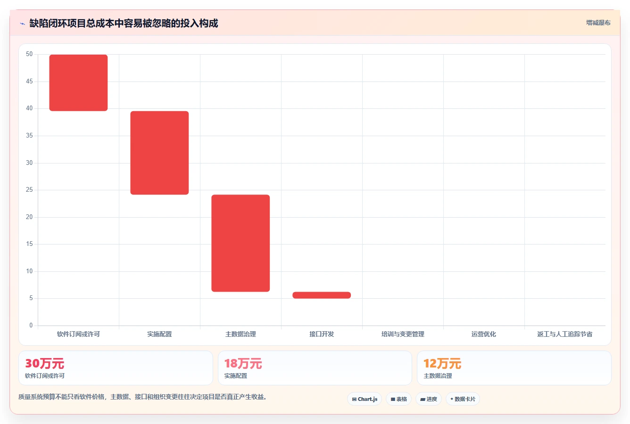Click the 软件订阅或许可 red waterfall bar
This screenshot has height=424, width=630.
(78, 83)
